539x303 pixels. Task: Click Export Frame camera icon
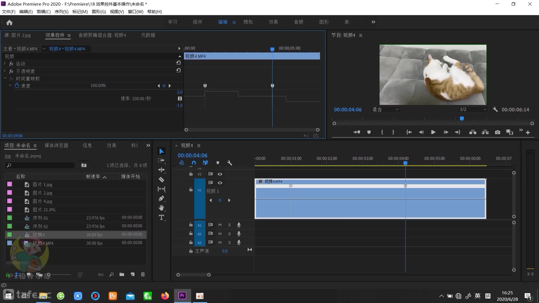tap(497, 132)
